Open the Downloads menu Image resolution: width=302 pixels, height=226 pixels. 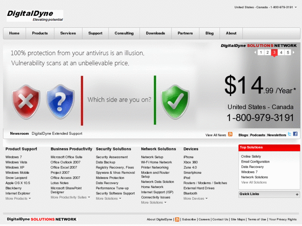click(155, 33)
